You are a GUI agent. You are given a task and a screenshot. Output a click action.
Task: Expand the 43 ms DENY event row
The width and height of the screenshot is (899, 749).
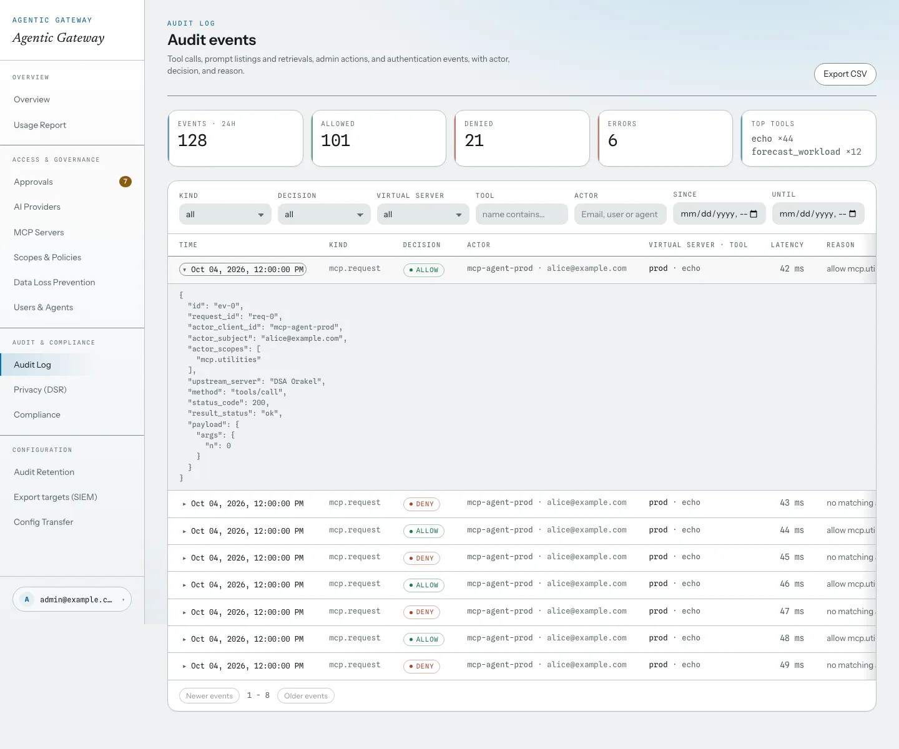tap(243, 504)
